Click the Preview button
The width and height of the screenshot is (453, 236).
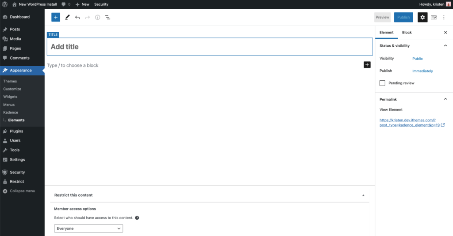(382, 17)
